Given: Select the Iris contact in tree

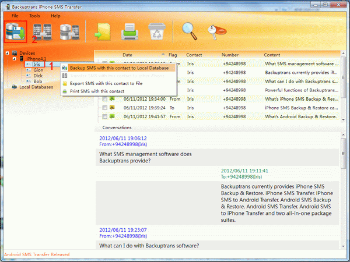Looking at the screenshot, I should [x=37, y=64].
